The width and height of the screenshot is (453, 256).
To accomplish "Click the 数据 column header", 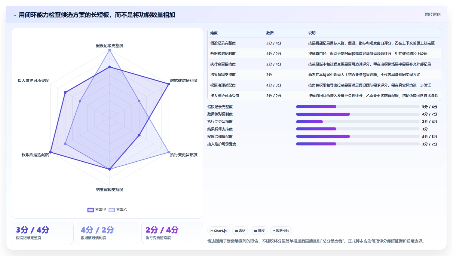I will coord(270,33).
